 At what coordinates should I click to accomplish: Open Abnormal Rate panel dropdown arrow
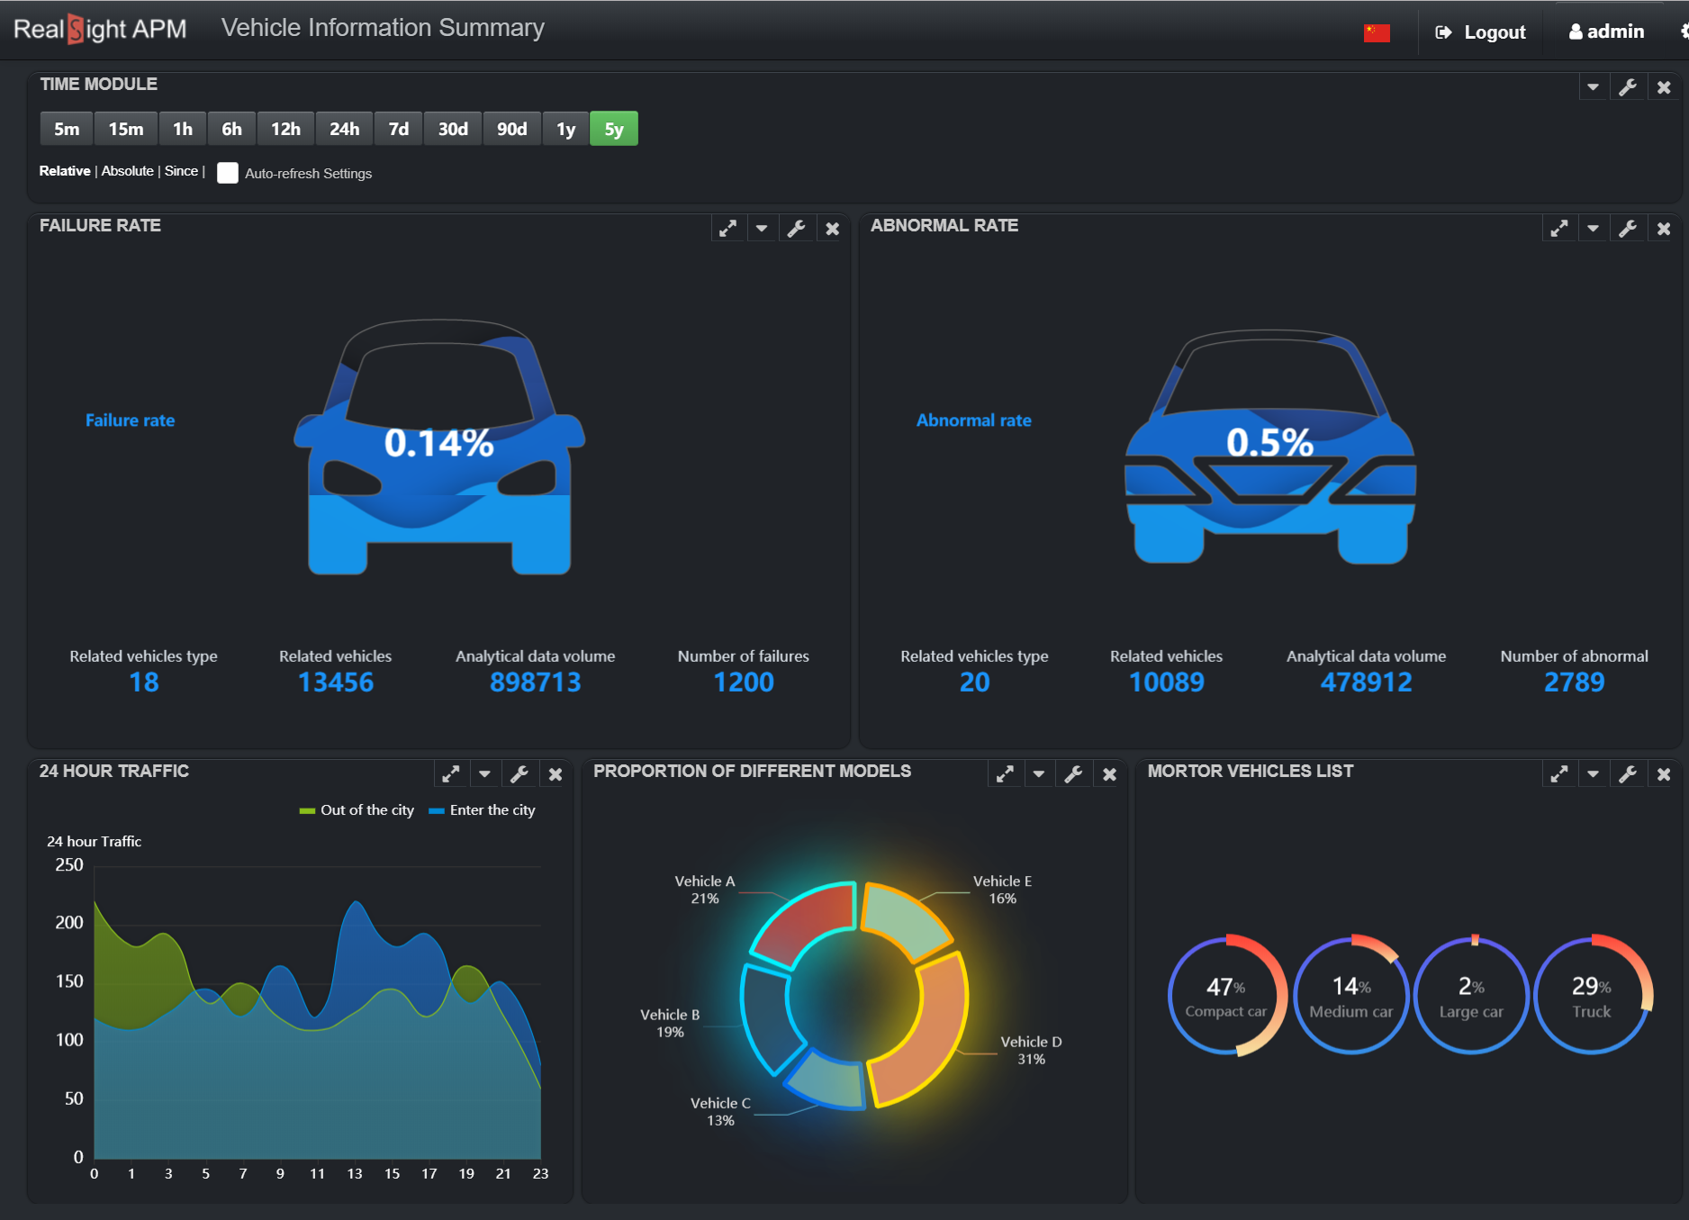tap(1593, 229)
